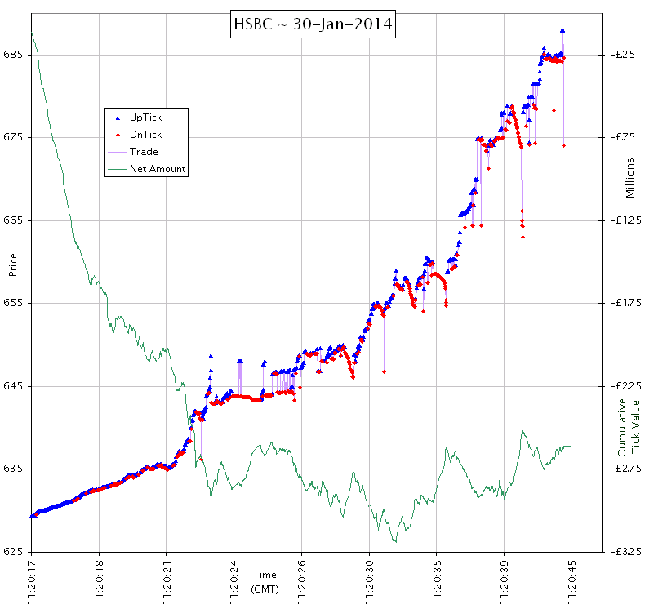Click the green Net Amount line legend sample

pos(118,169)
